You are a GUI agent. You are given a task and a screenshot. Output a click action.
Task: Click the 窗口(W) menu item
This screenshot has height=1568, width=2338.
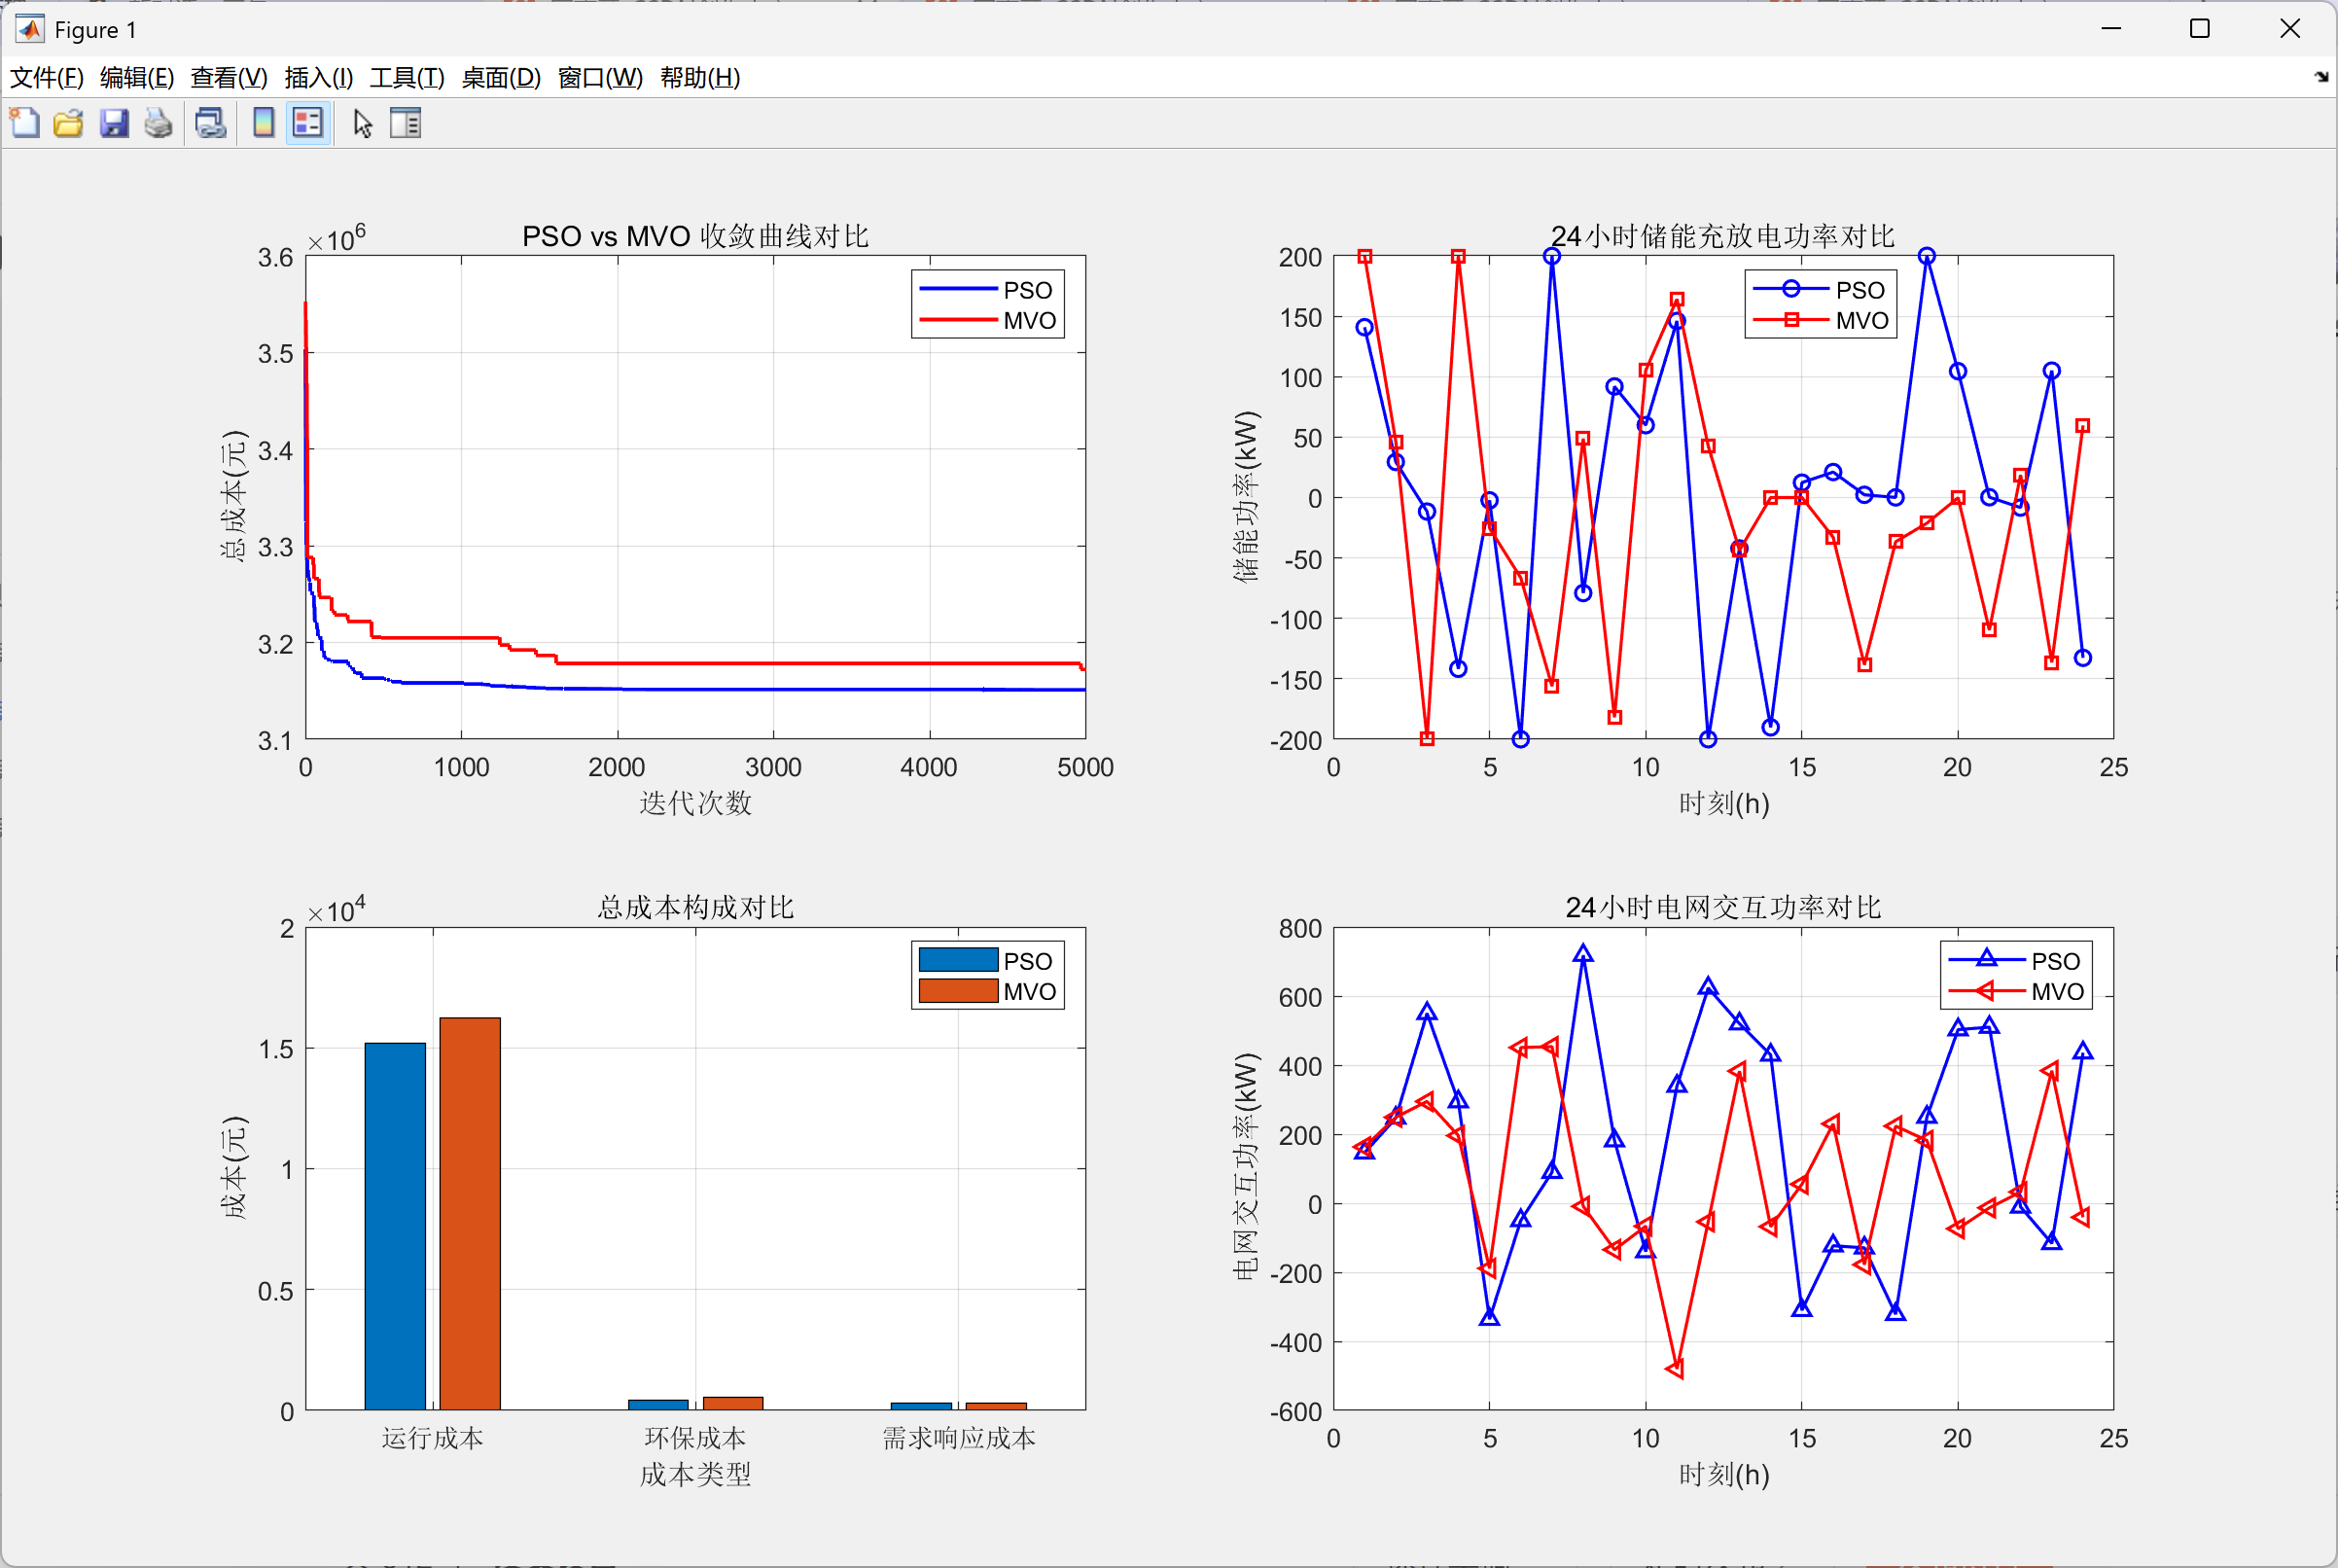(x=600, y=77)
